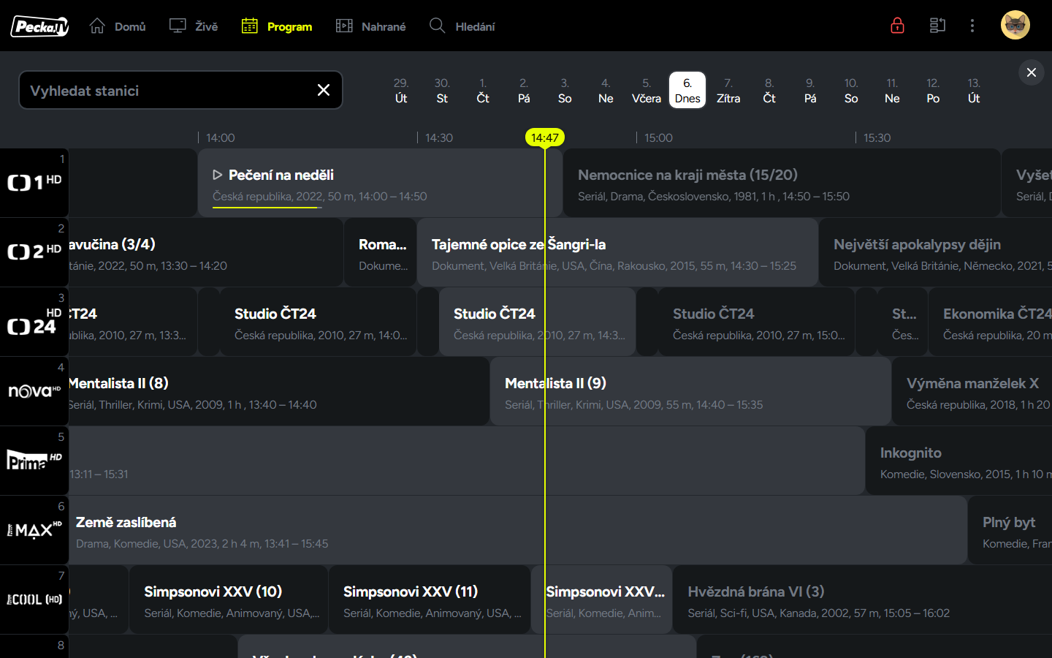Click the 14:47 current time marker

point(545,137)
